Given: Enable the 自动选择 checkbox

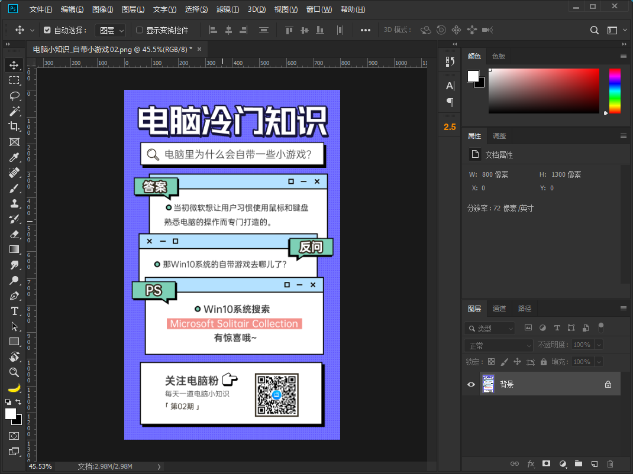Looking at the screenshot, I should point(47,30).
